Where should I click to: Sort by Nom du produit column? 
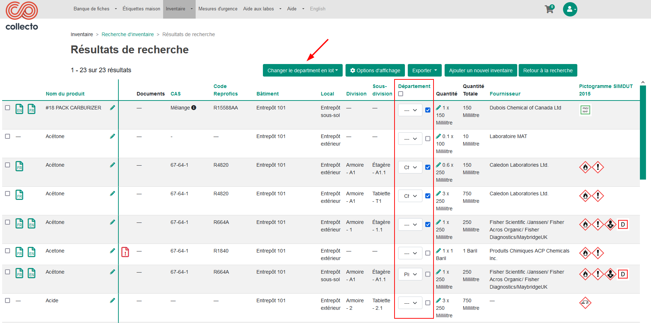coord(65,94)
